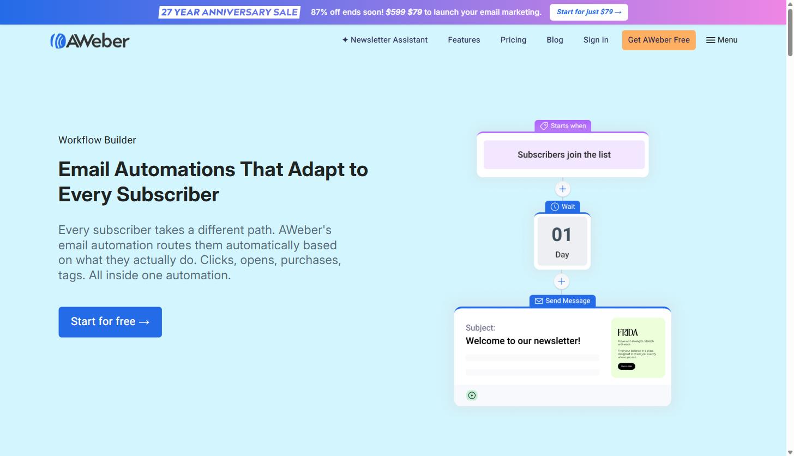
Task: Click the plus button below the Wait step
Action: coord(562,281)
